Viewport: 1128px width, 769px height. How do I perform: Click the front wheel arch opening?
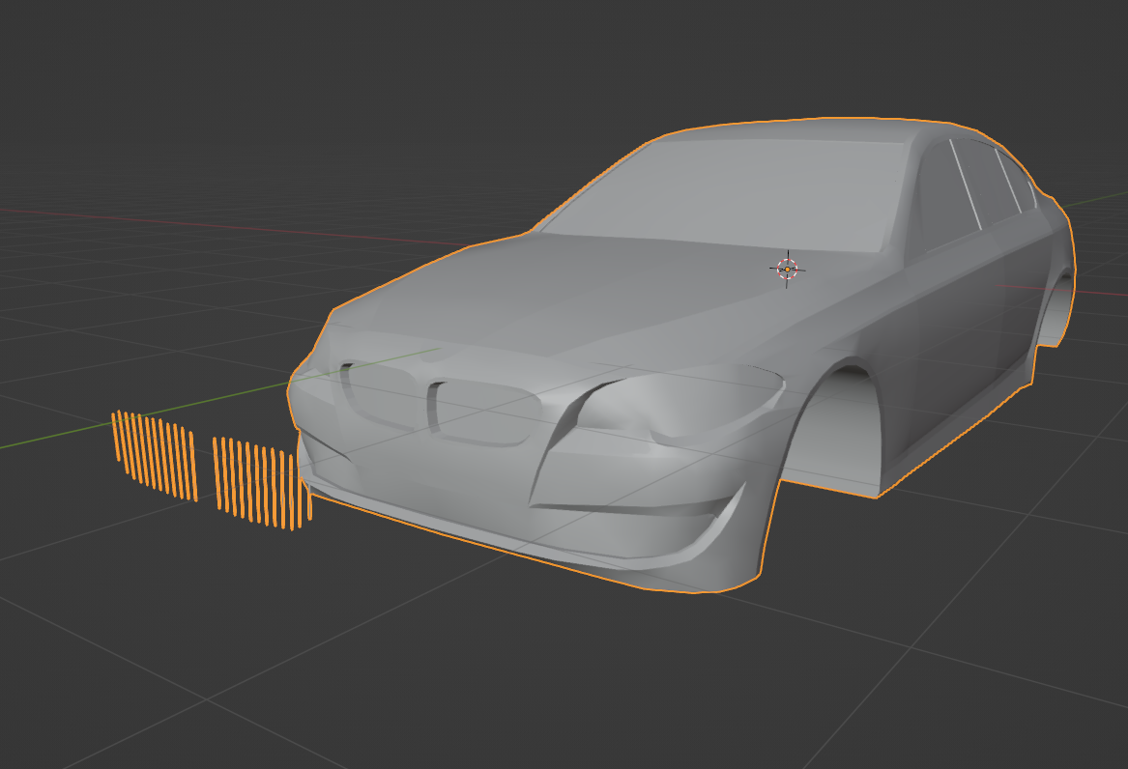point(834,431)
